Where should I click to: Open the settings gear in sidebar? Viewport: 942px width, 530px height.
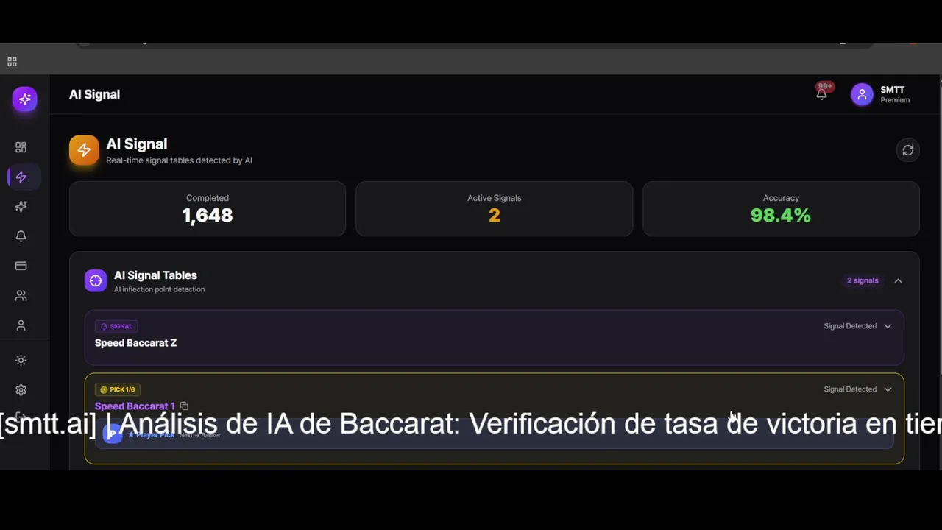(x=21, y=390)
